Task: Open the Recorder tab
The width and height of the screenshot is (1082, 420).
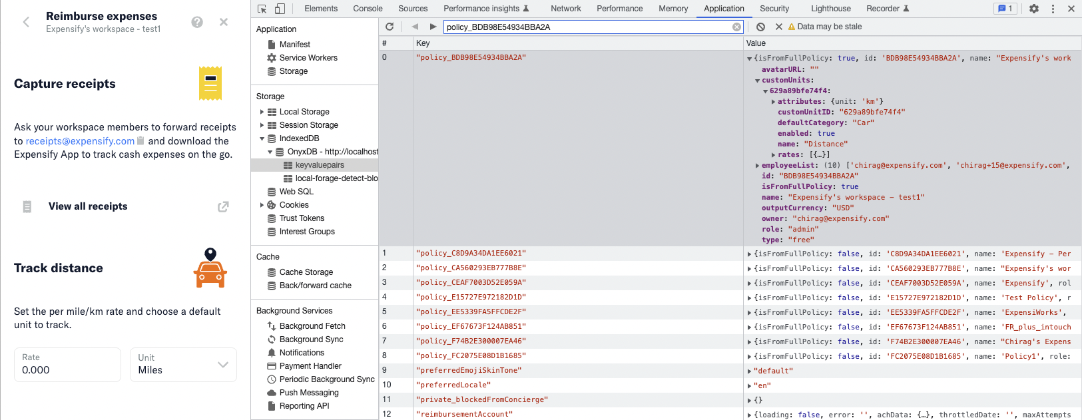Action: click(x=888, y=9)
